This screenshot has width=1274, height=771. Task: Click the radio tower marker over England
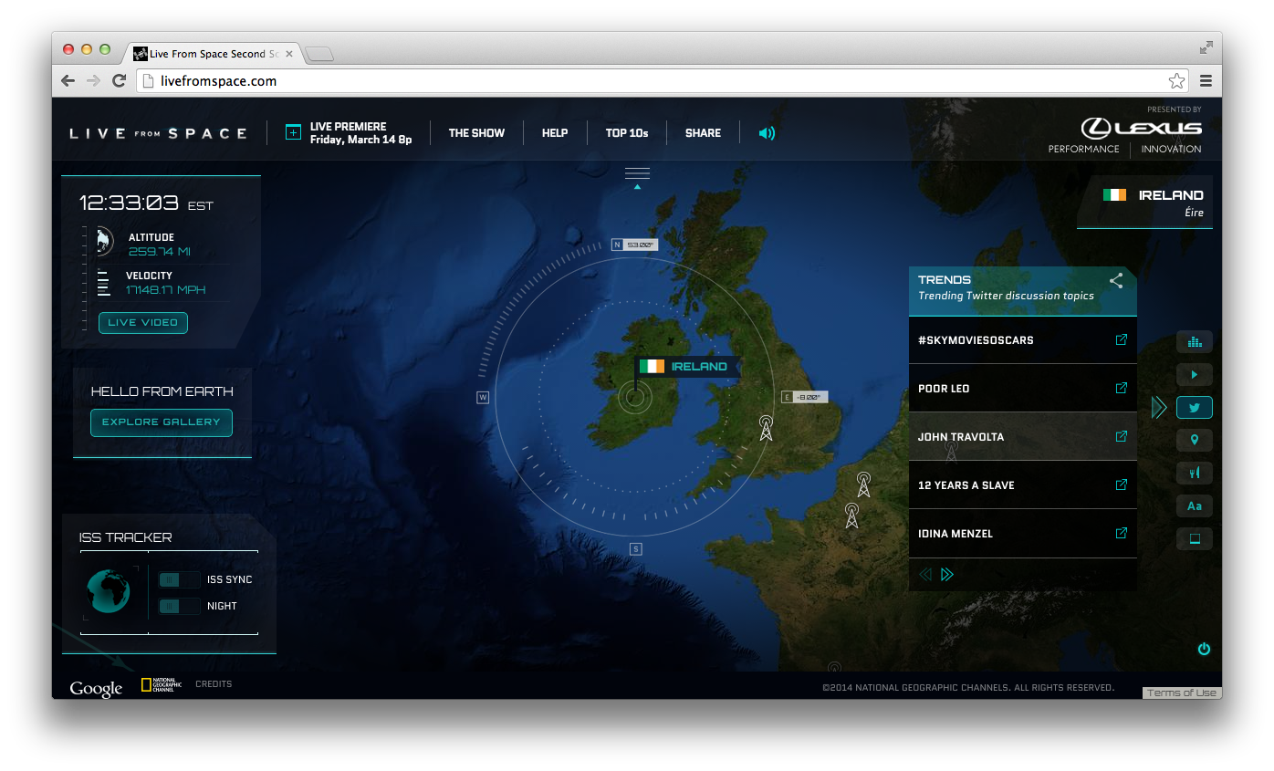pyautogui.click(x=766, y=427)
